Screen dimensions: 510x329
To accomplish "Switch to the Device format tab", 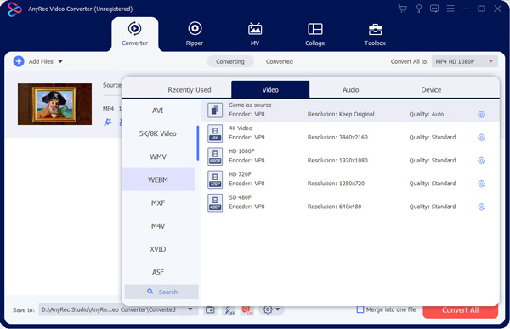I will pyautogui.click(x=431, y=90).
